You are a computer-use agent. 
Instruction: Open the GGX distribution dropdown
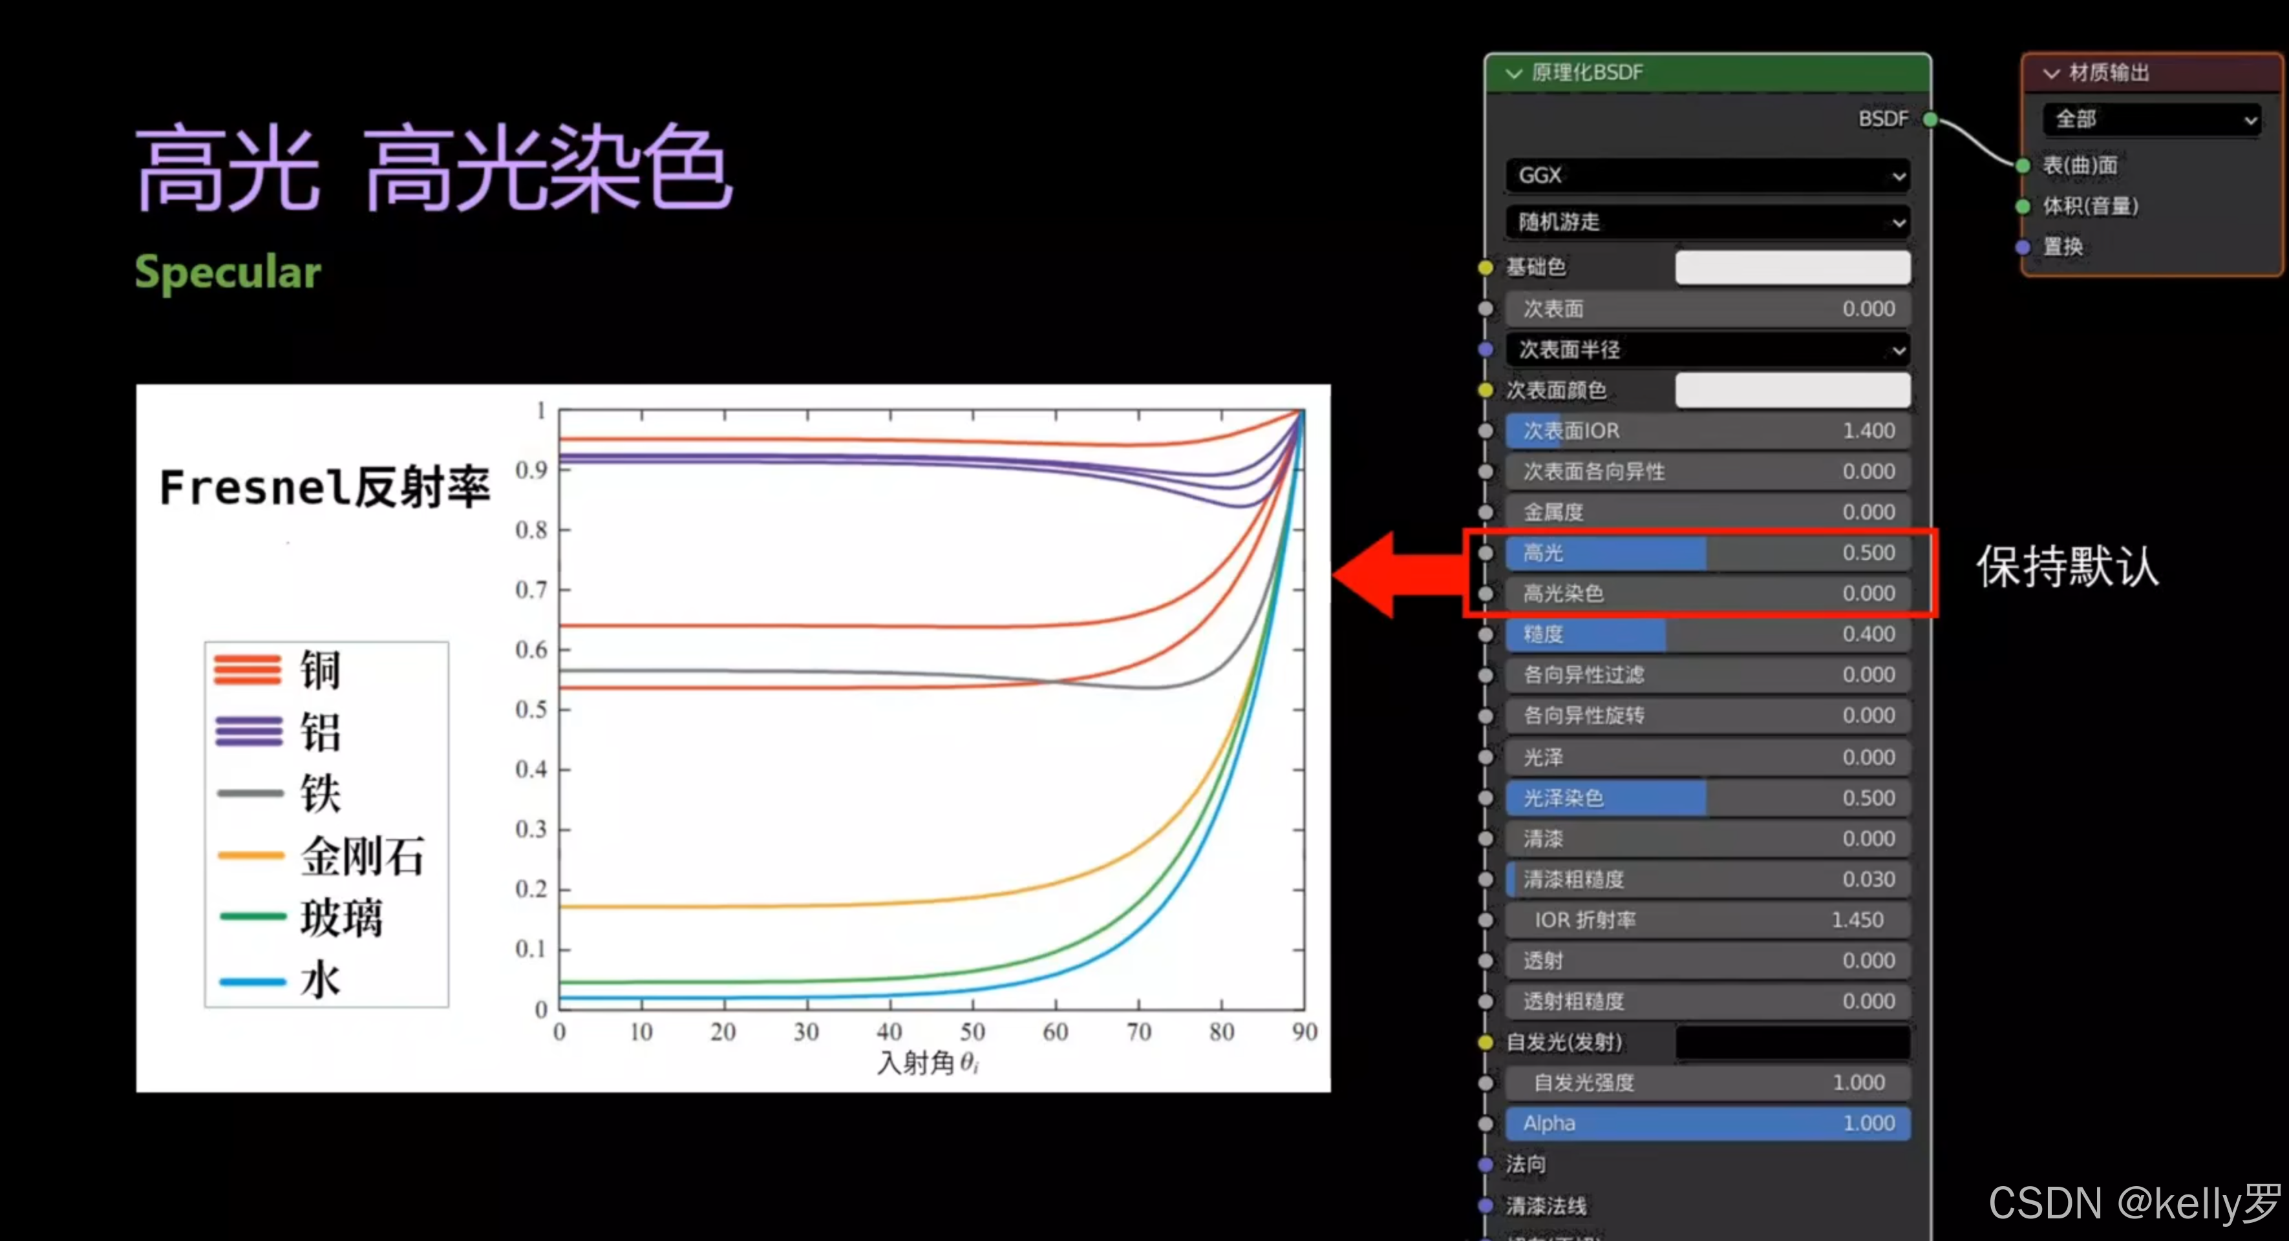1708,176
